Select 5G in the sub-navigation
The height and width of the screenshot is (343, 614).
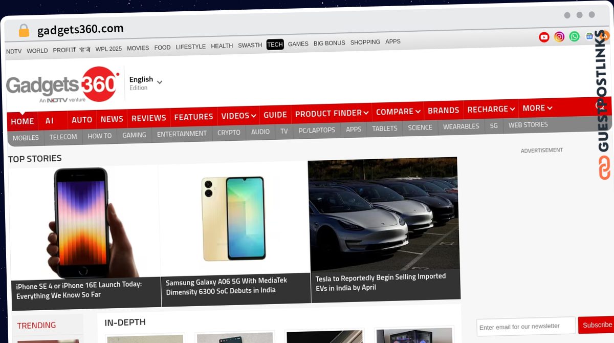[x=494, y=125]
